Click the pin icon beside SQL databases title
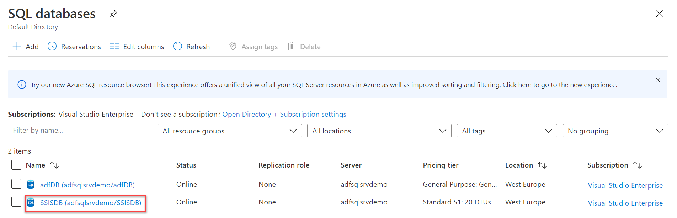 coord(113,14)
